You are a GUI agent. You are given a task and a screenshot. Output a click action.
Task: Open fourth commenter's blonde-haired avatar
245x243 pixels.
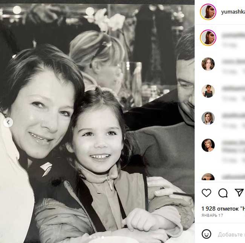(208, 145)
